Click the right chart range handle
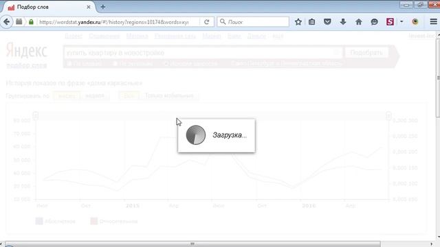 [x=388, y=116]
